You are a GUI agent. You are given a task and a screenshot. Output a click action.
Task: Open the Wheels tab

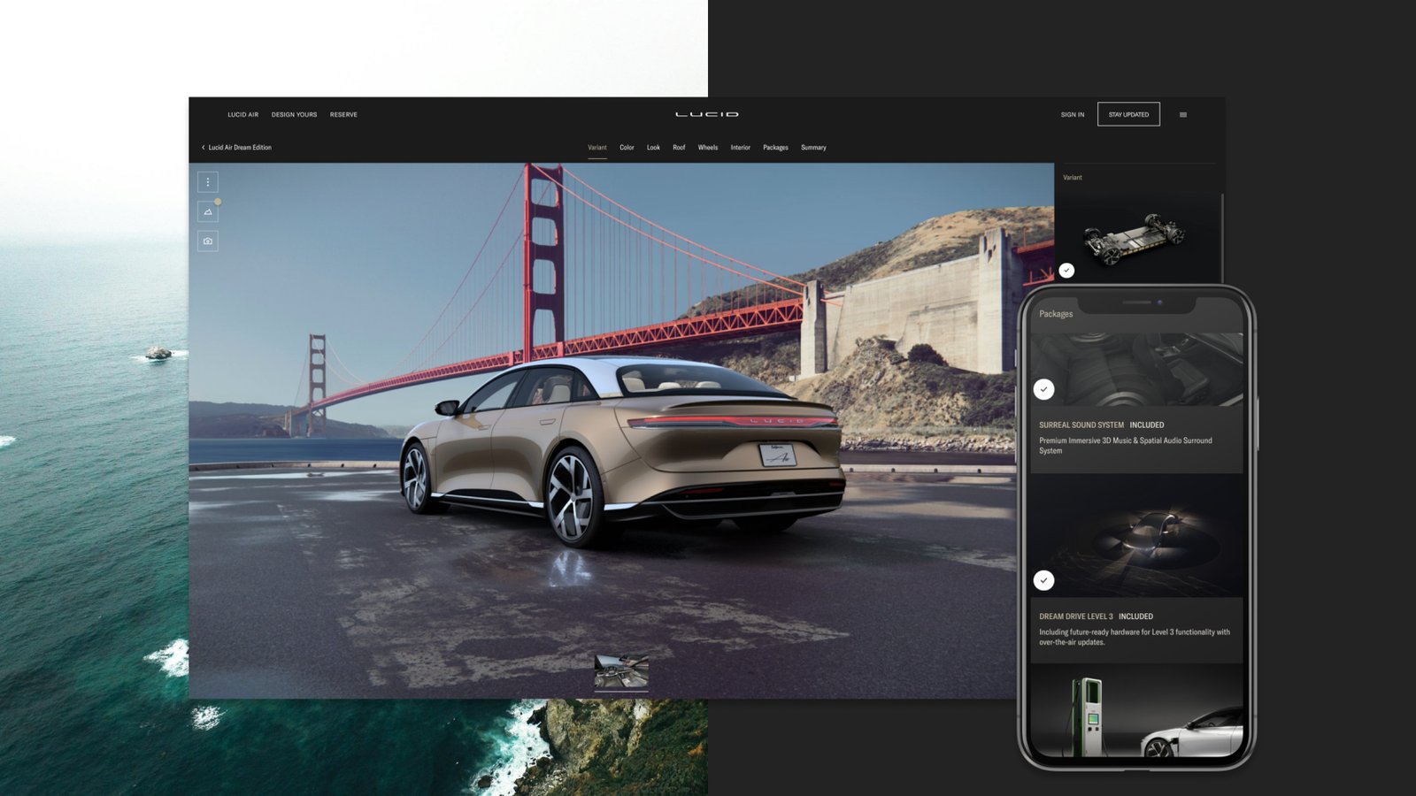click(x=708, y=148)
